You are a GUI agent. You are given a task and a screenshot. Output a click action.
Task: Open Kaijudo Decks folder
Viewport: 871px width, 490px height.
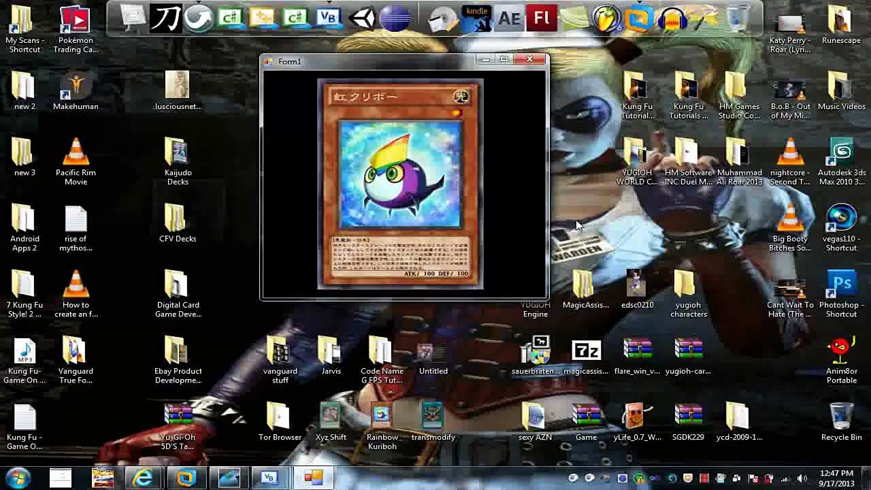178,161
